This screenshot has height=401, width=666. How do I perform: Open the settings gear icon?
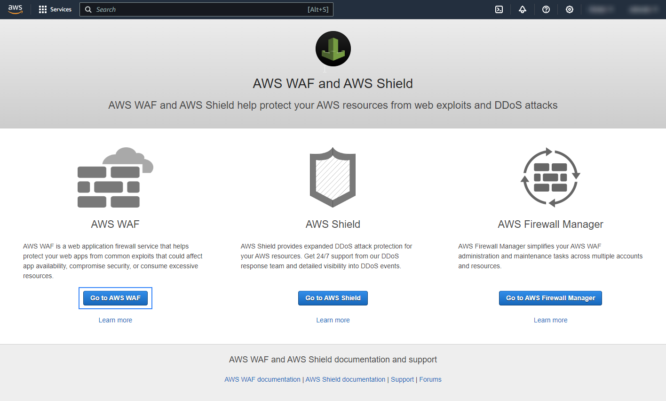tap(570, 9)
